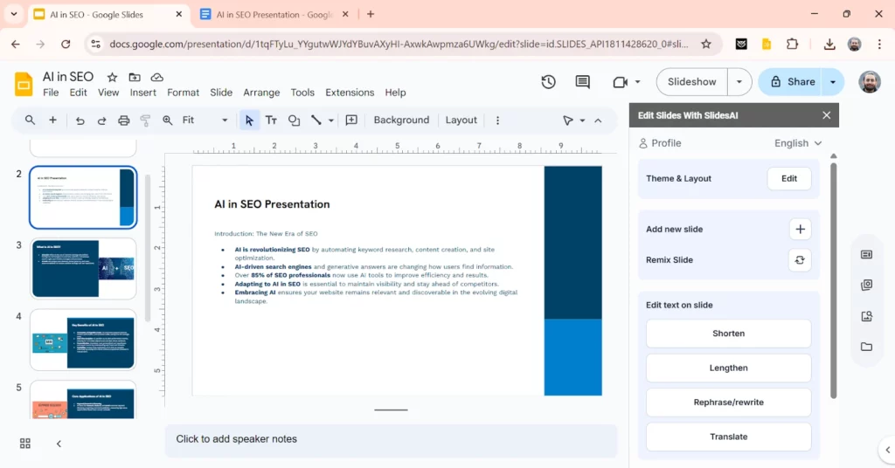Screen dimensions: 895x468
Task: Select the Shape tool
Action: tap(294, 120)
